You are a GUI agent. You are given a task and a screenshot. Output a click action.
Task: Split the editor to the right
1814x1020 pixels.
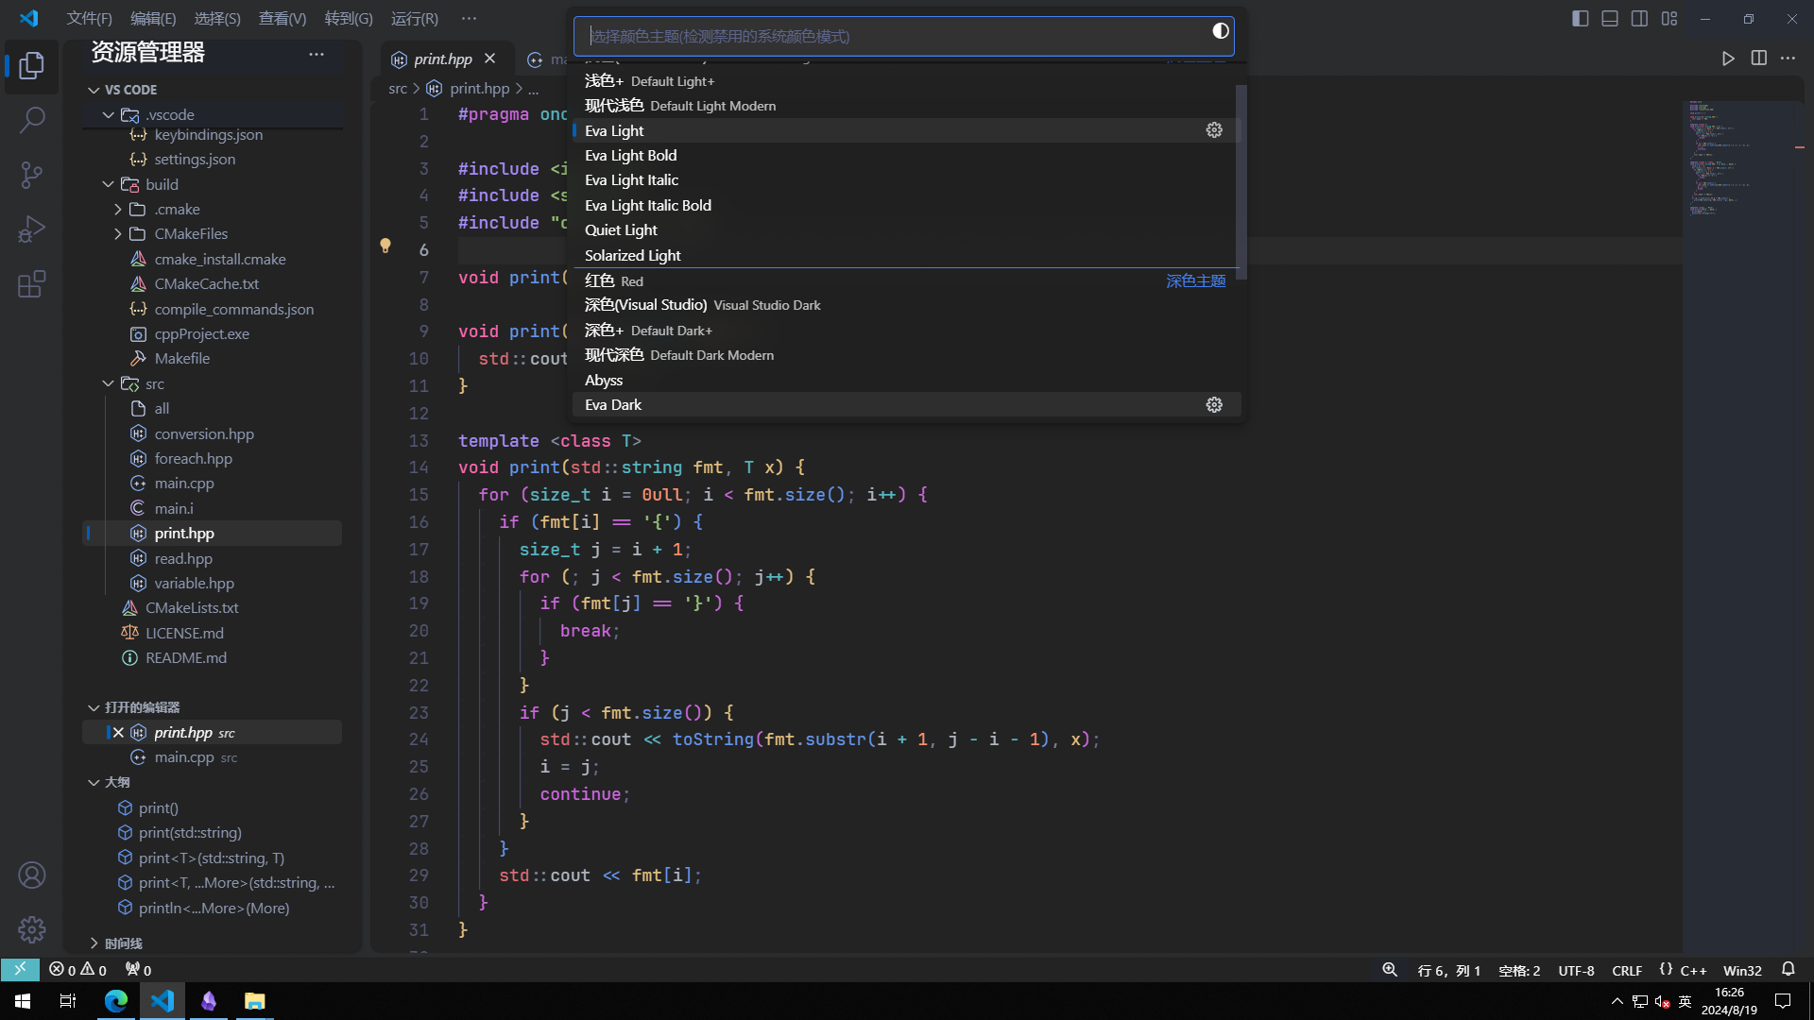[1758, 59]
